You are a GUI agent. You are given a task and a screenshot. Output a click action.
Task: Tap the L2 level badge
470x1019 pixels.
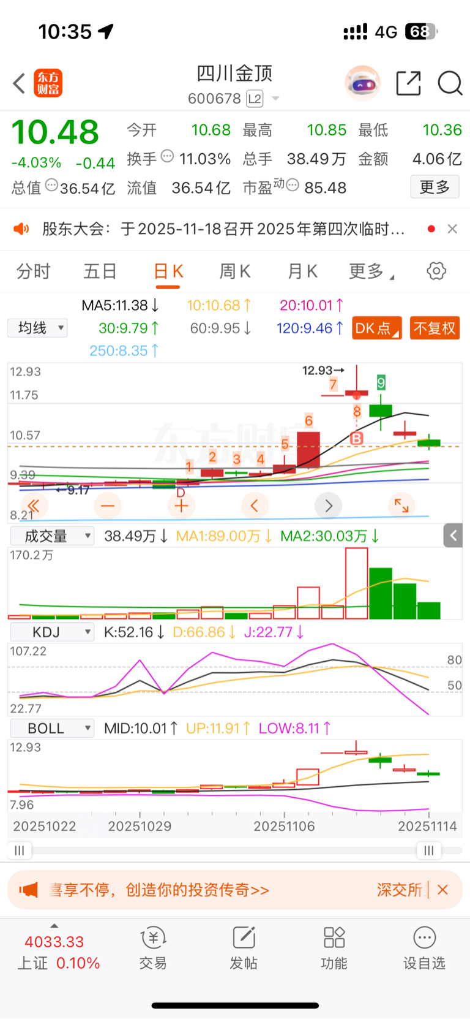(x=255, y=99)
